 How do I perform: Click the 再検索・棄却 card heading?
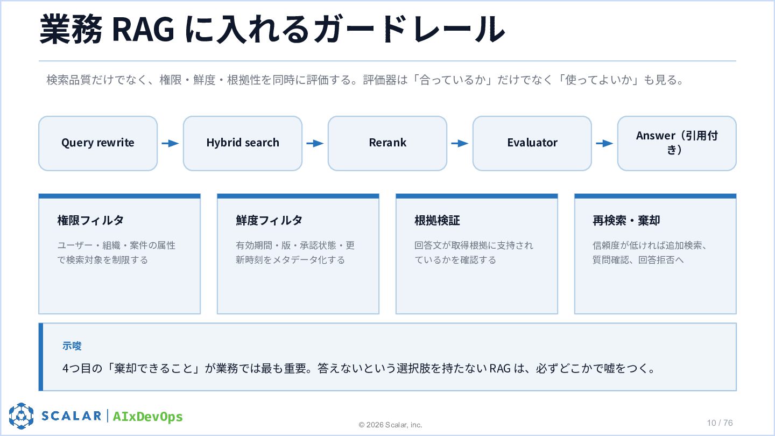[626, 220]
